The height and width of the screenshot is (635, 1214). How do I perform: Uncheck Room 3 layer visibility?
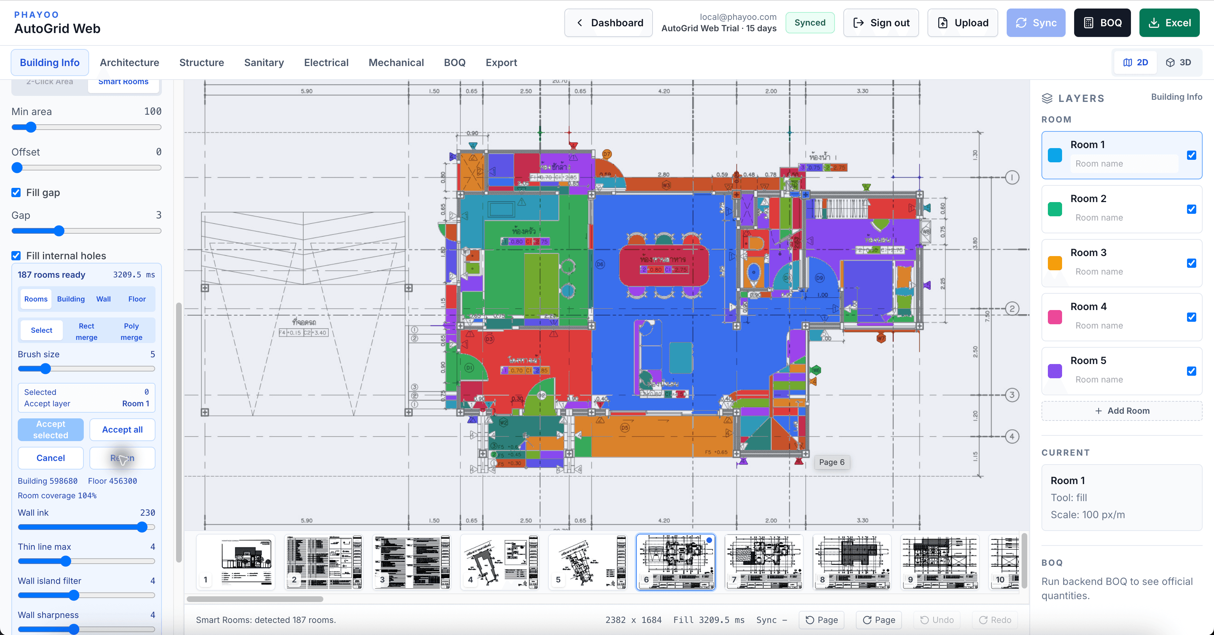pyautogui.click(x=1191, y=263)
